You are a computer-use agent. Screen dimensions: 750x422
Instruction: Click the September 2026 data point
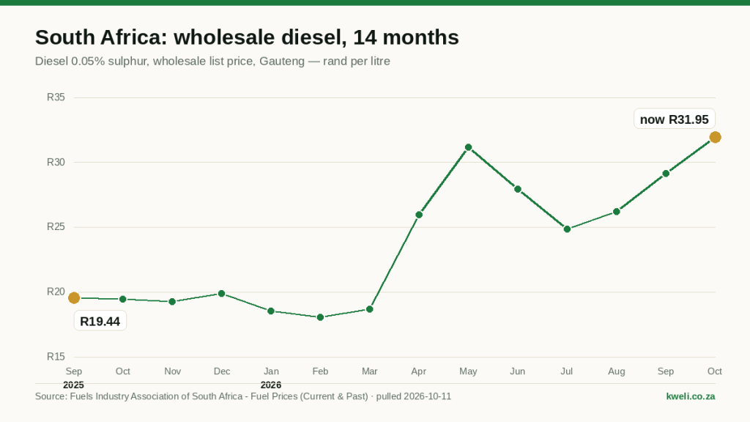coord(666,174)
